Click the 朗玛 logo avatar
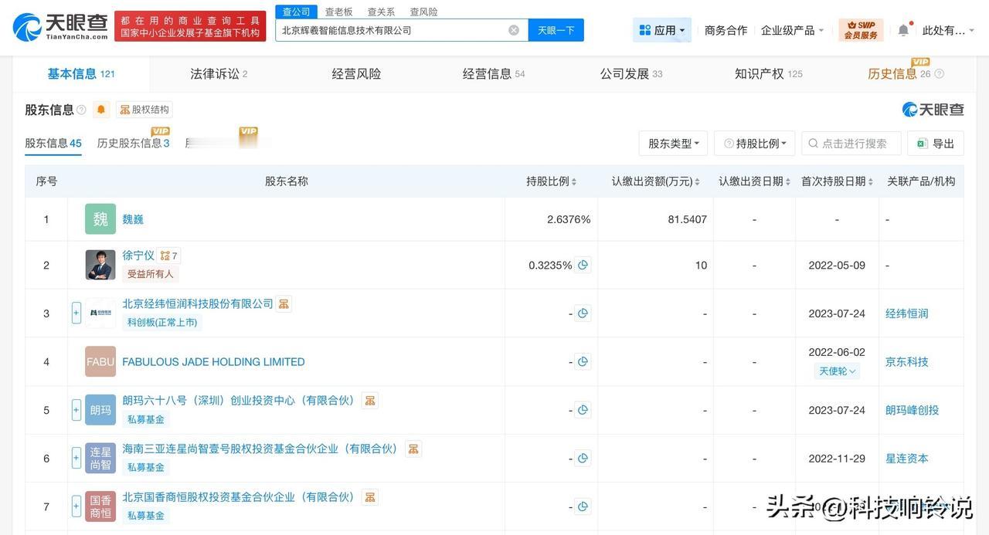Viewport: 989px width, 535px height. [100, 410]
